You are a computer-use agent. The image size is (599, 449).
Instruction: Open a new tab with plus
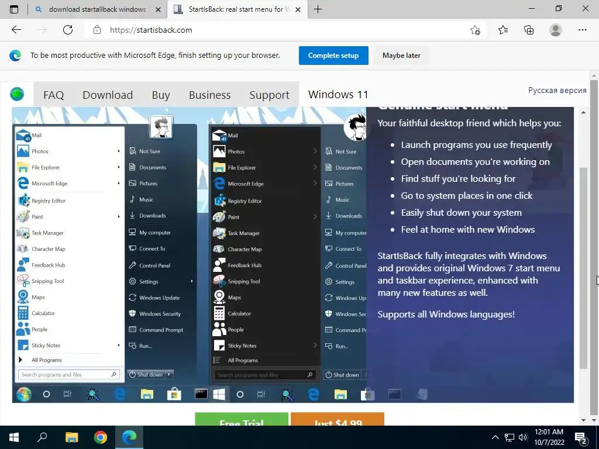pos(318,9)
